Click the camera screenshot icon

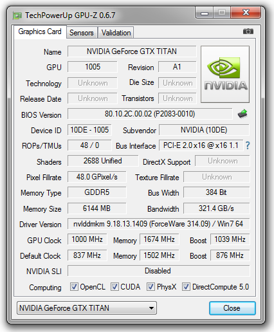click(x=248, y=32)
